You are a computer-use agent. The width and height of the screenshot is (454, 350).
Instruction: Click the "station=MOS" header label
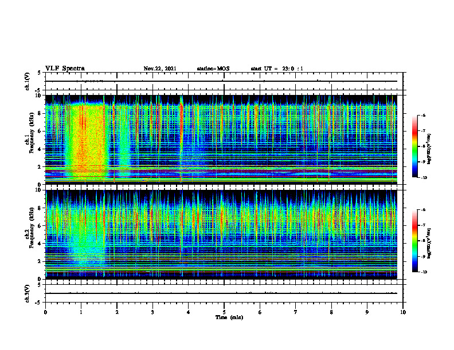(213, 69)
